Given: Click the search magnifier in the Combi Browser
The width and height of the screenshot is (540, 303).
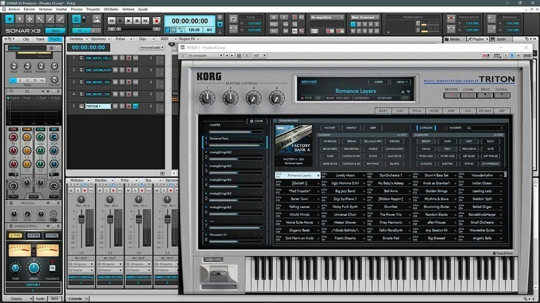Looking at the screenshot, I should (x=469, y=128).
